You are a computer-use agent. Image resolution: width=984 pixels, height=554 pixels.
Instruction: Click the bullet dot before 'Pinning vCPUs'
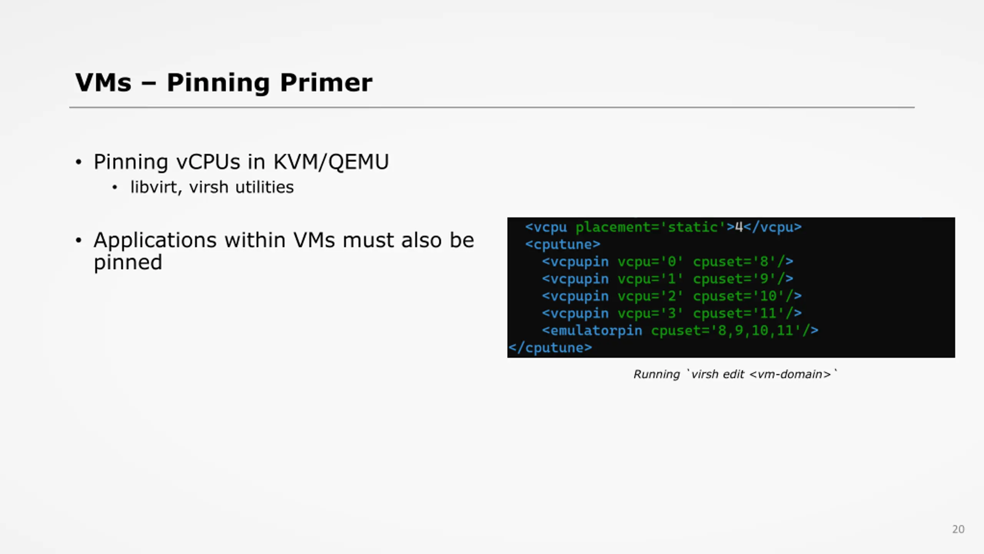click(x=79, y=162)
